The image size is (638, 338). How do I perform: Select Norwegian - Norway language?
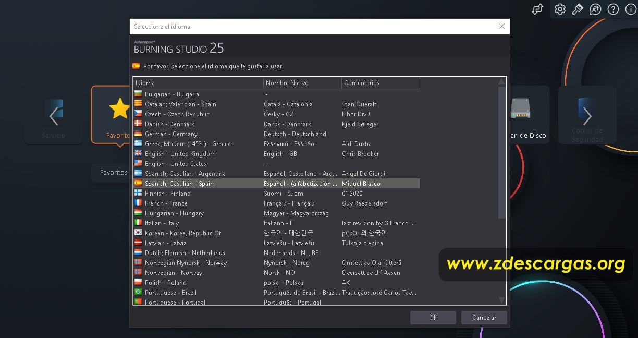(174, 273)
